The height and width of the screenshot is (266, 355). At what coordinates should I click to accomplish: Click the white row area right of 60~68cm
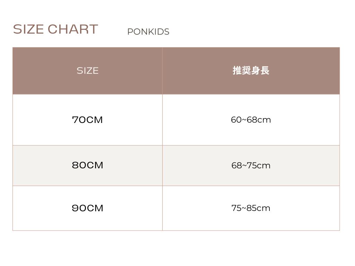tap(309, 120)
